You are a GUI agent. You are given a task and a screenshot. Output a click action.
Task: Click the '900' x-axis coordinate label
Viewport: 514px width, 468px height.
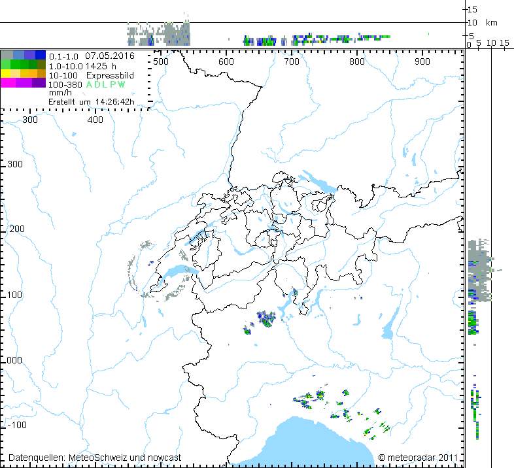[x=422, y=61]
